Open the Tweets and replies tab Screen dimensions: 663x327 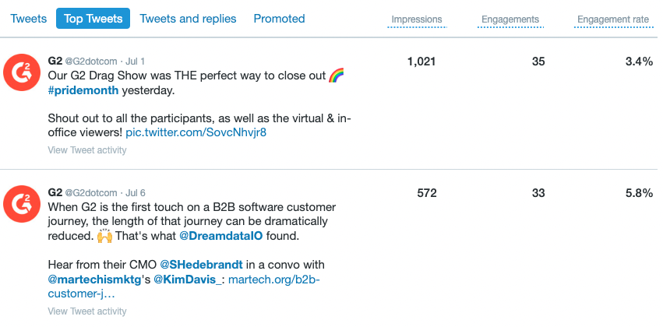189,19
